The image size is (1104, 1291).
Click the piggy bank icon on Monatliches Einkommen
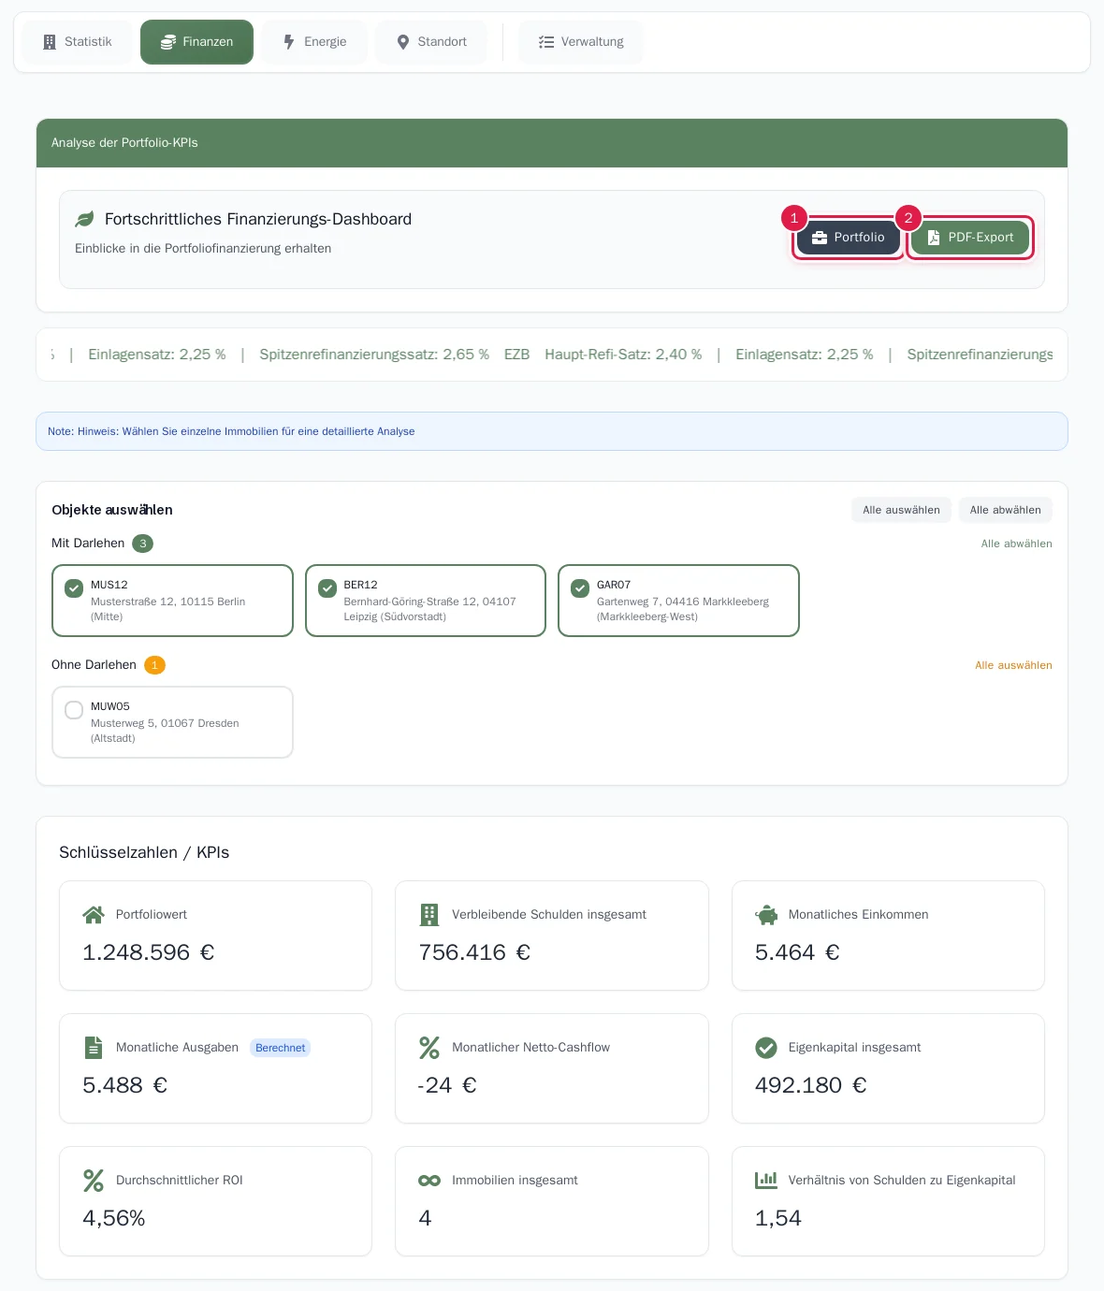[766, 915]
